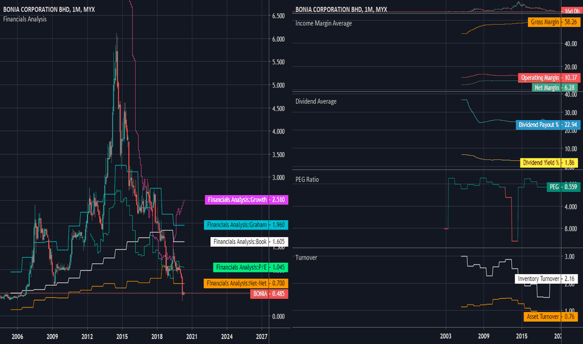Click the 2027 label on left time axis
This screenshot has width=583, height=344.
[x=261, y=336]
